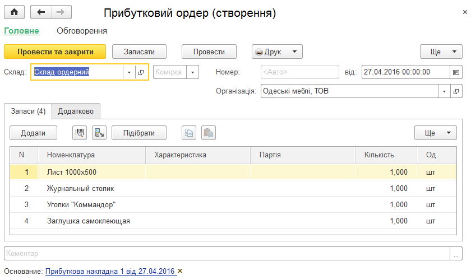Select the Додатково tab
Image resolution: width=471 pixels, height=280 pixels.
click(76, 111)
